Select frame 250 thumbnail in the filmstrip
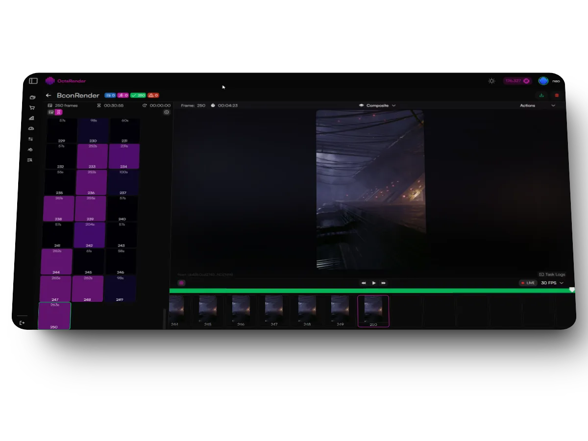This screenshot has height=441, width=588. pyautogui.click(x=373, y=311)
